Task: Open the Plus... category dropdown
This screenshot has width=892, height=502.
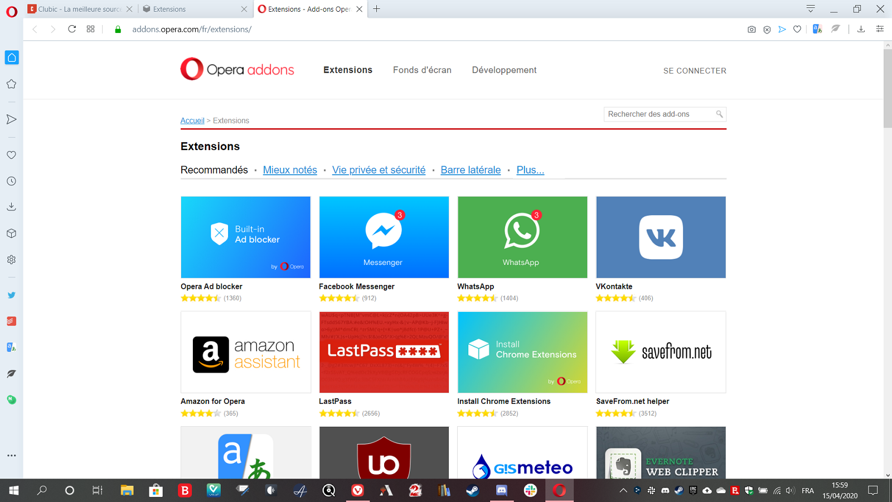Action: pos(530,170)
